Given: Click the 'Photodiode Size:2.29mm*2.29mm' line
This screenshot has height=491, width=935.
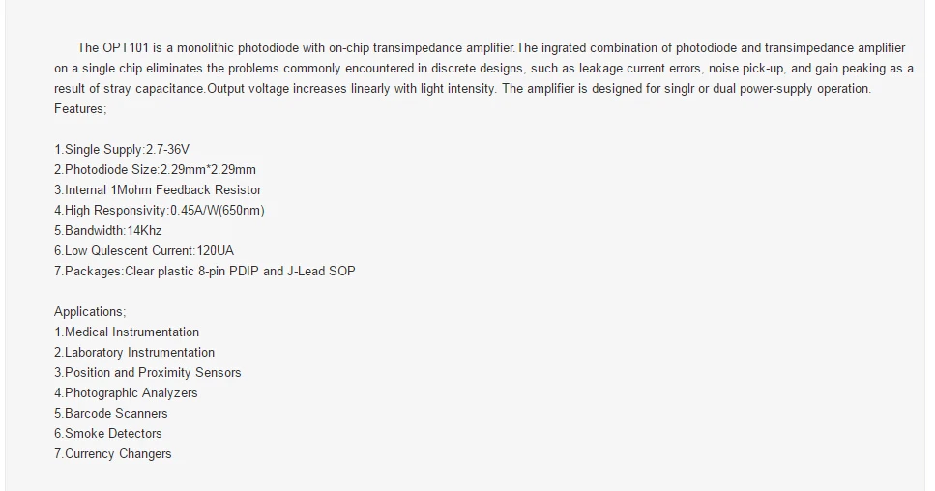Looking at the screenshot, I should point(155,170).
